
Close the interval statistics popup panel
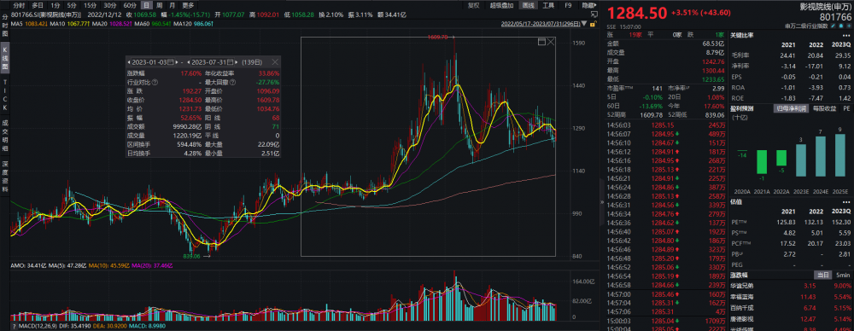tap(275, 62)
